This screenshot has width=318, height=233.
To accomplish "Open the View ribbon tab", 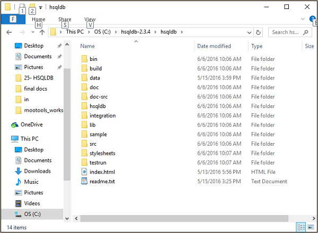I will [90, 20].
